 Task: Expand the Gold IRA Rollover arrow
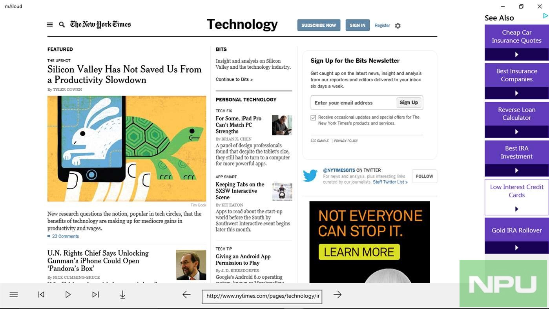(516, 248)
